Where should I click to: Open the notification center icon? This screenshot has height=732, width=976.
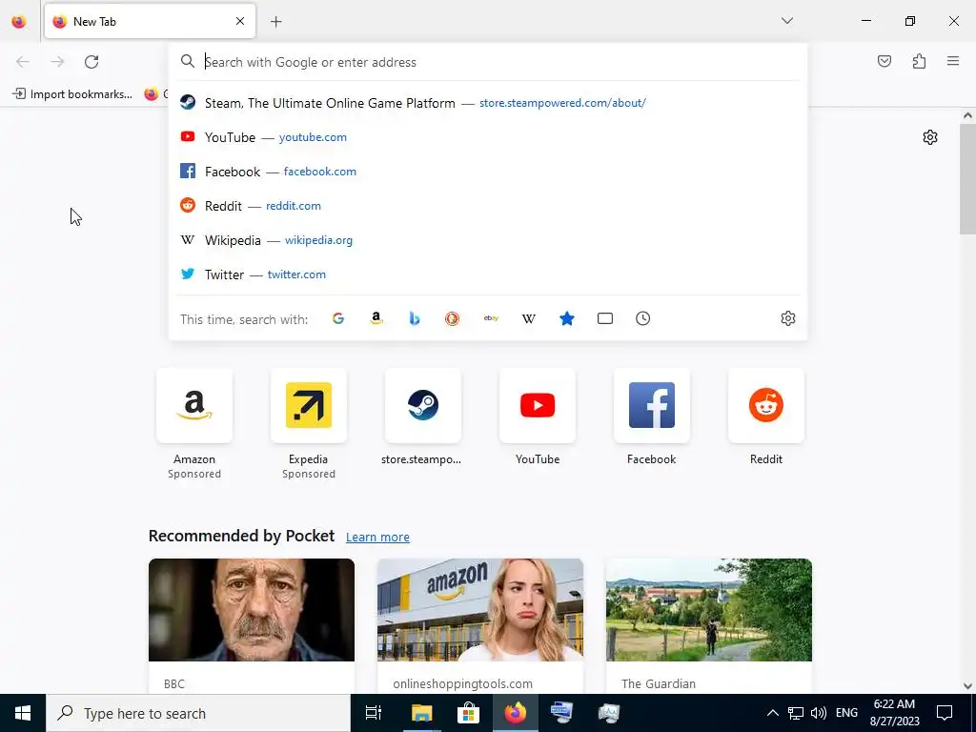pyautogui.click(x=945, y=713)
